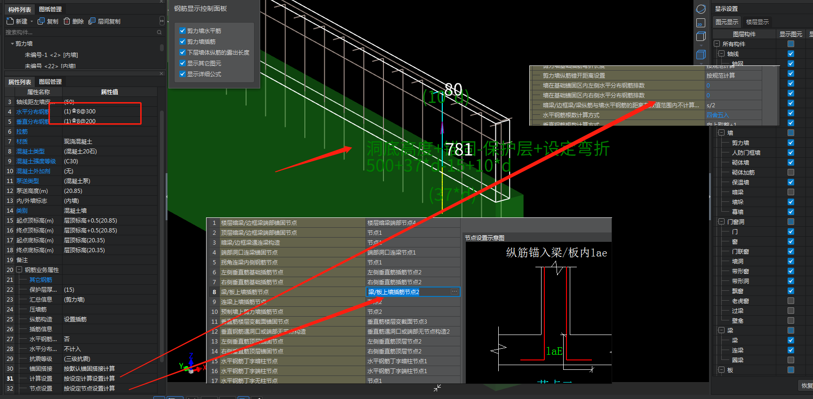Collapse 轴线 tree expander
Image resolution: width=813 pixels, height=399 pixels.
[721, 54]
